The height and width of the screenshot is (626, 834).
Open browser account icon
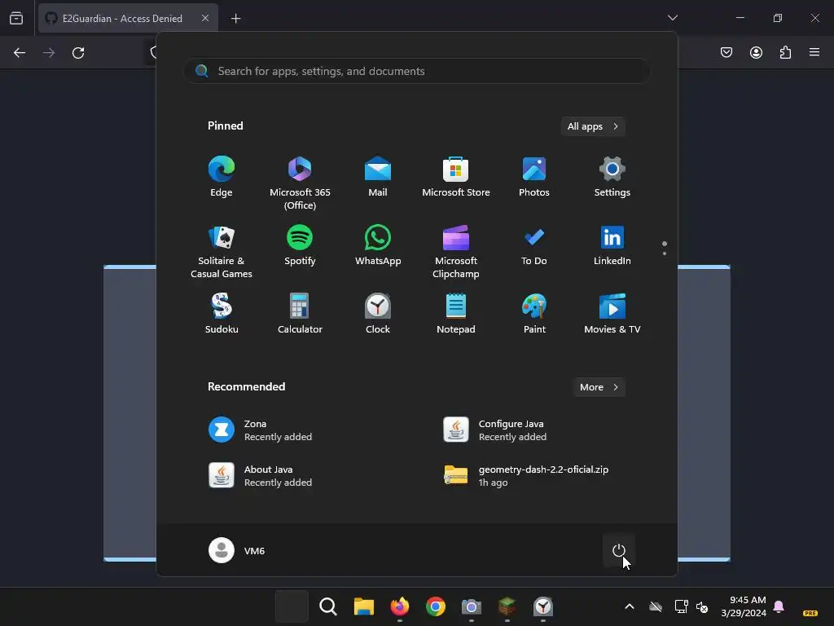pyautogui.click(x=756, y=52)
